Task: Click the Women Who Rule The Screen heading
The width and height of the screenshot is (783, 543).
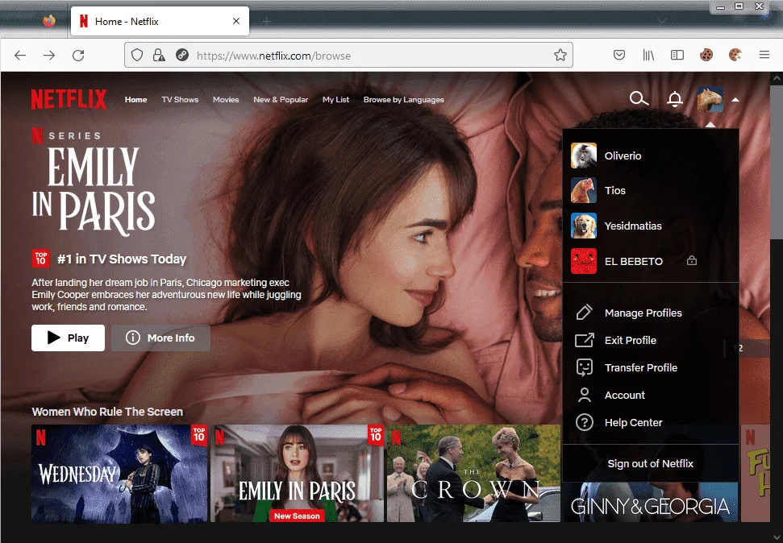Action: point(107,412)
